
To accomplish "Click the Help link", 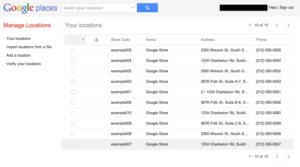I will coord(273,8).
